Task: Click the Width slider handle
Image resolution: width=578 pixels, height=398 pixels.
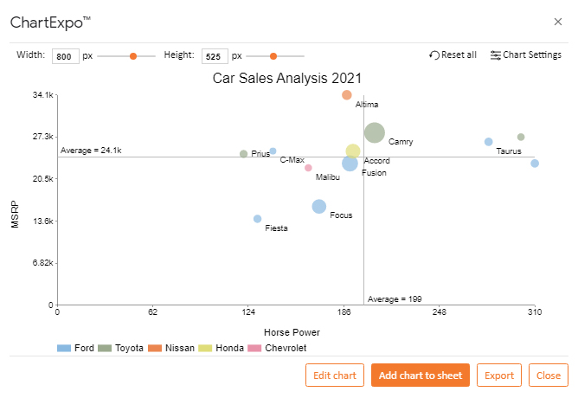Action: [133, 56]
